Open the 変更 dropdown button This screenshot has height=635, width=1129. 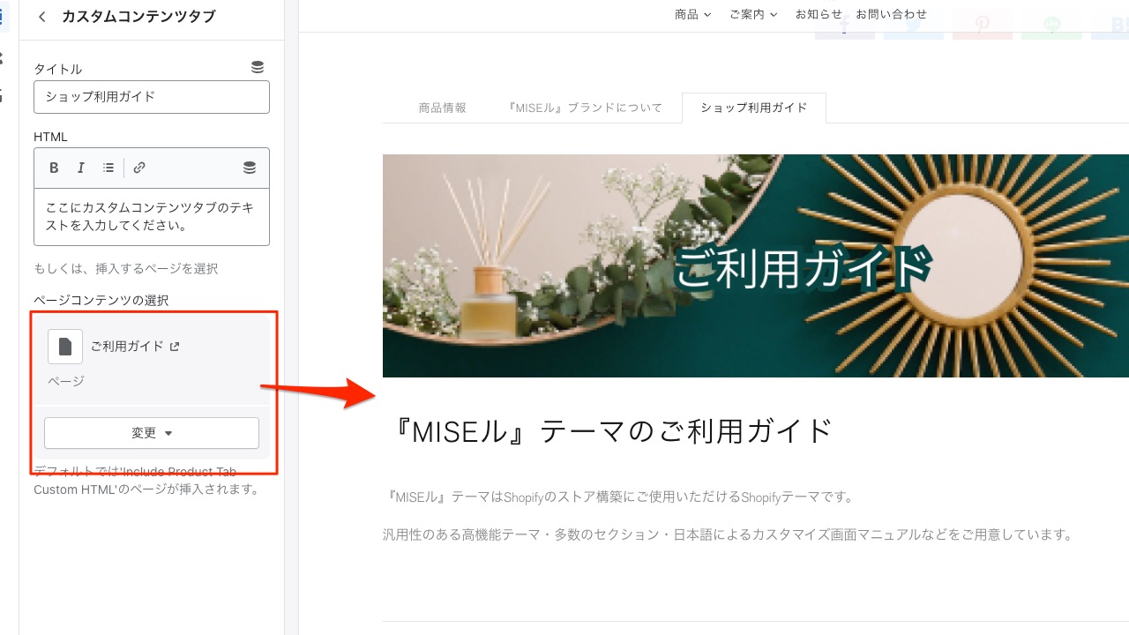152,433
